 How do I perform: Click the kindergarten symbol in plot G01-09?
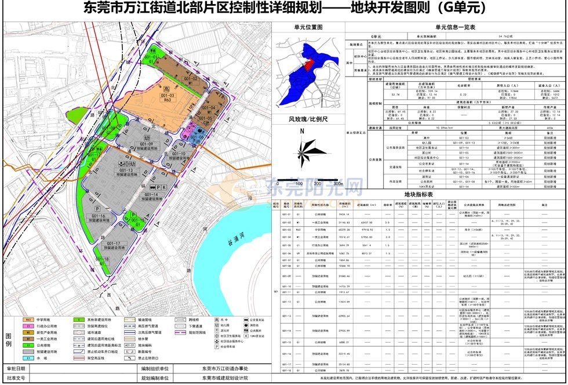(147, 138)
